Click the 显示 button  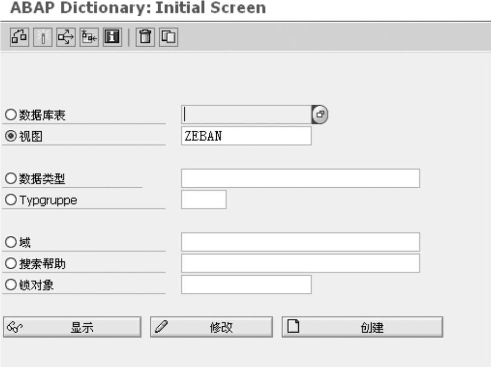pos(72,327)
